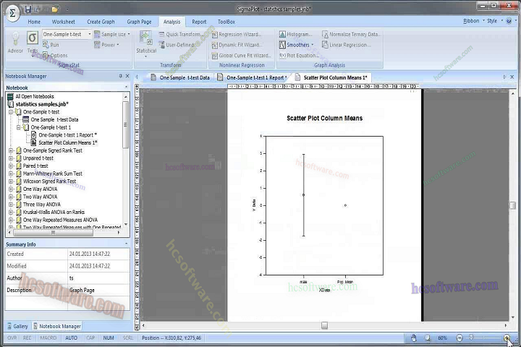Click Linear Regression

(346, 45)
